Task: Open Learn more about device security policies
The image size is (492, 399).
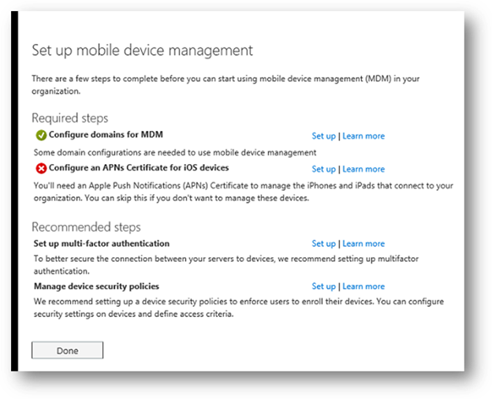Action: click(363, 286)
